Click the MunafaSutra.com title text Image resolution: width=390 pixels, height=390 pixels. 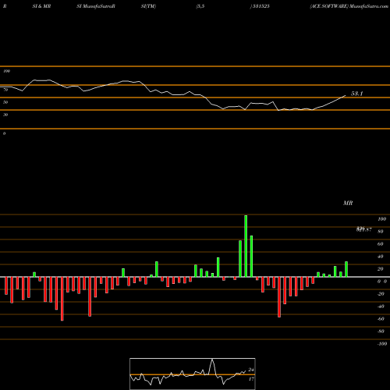tap(369, 6)
